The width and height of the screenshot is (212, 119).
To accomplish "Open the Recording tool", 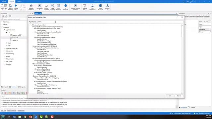I will (x=39, y=7).
